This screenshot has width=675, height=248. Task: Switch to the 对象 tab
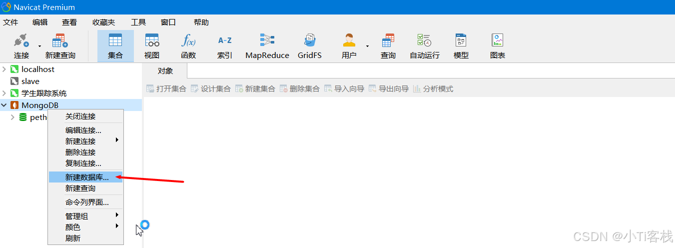tap(165, 71)
